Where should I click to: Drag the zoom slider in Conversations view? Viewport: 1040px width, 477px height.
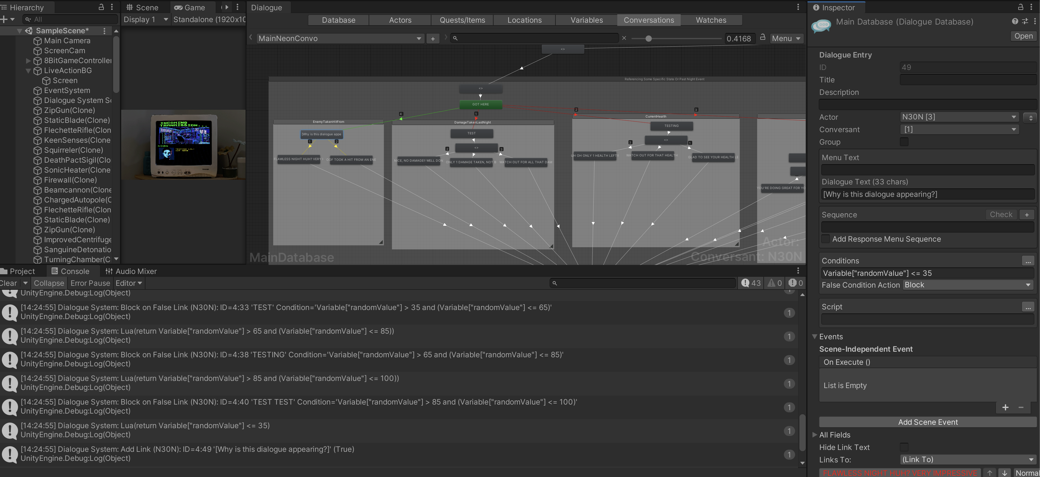click(x=647, y=38)
